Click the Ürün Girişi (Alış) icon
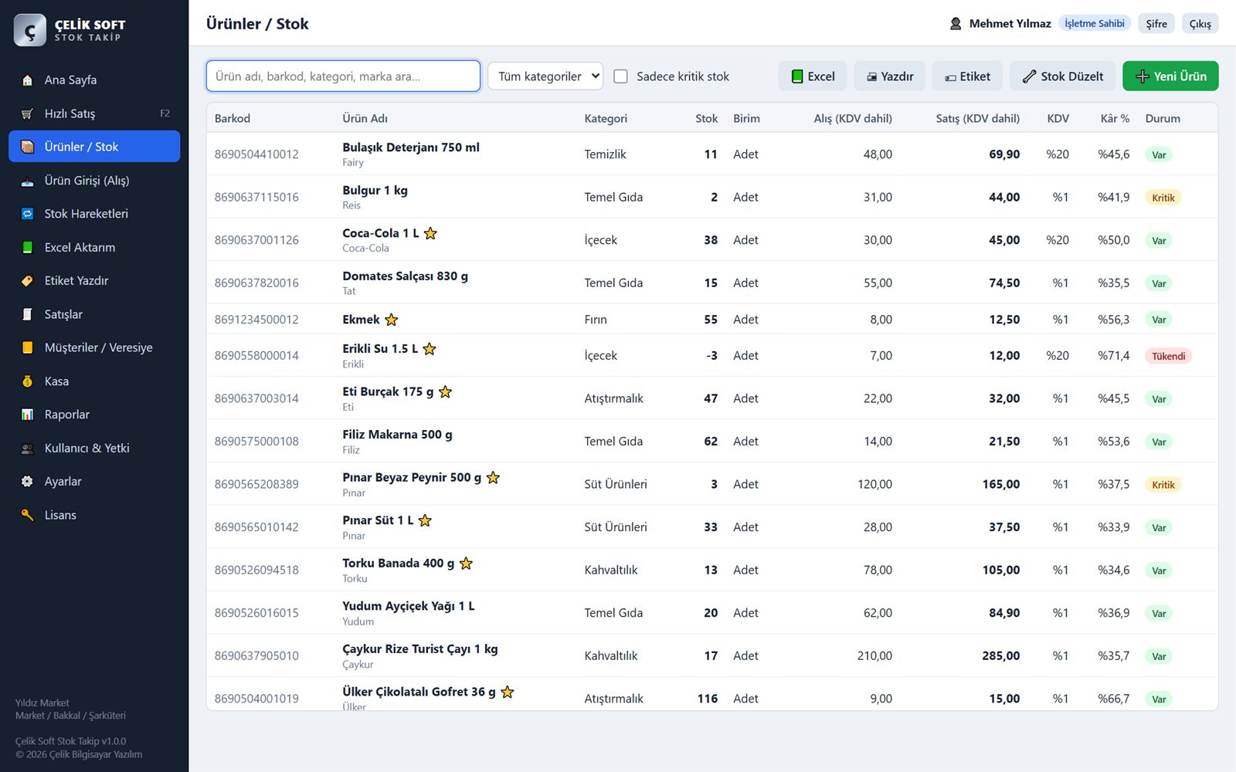Image resolution: width=1236 pixels, height=772 pixels. coord(28,181)
